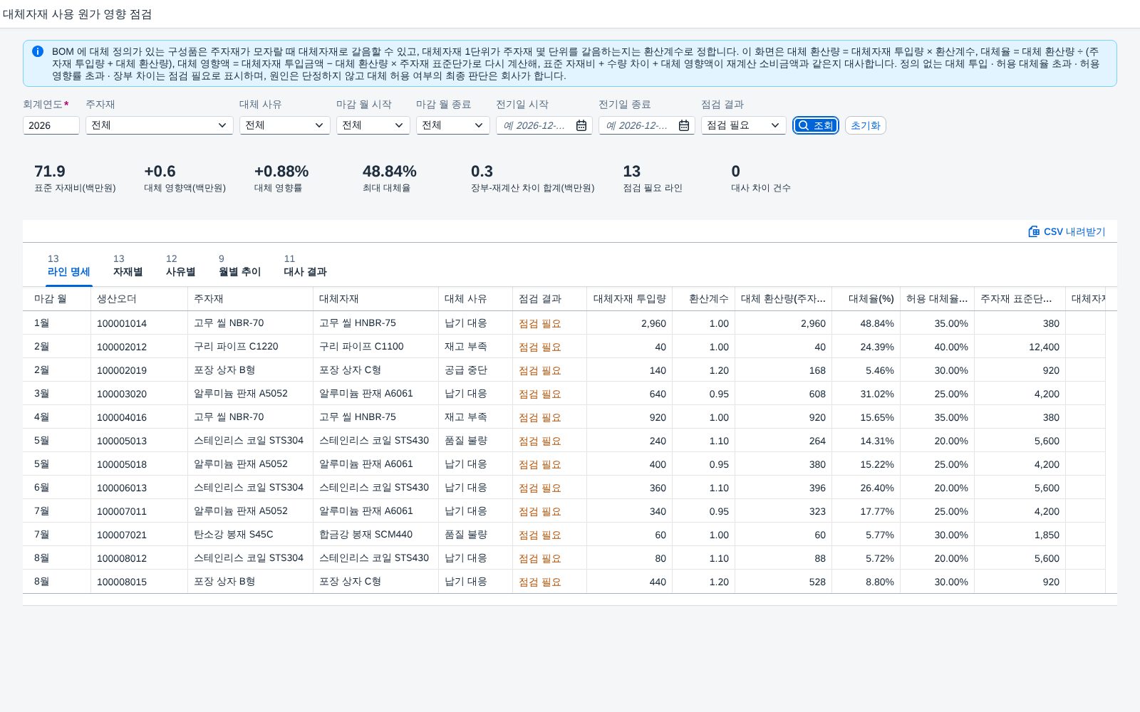
Task: Click the 조회 search button
Action: 816,125
